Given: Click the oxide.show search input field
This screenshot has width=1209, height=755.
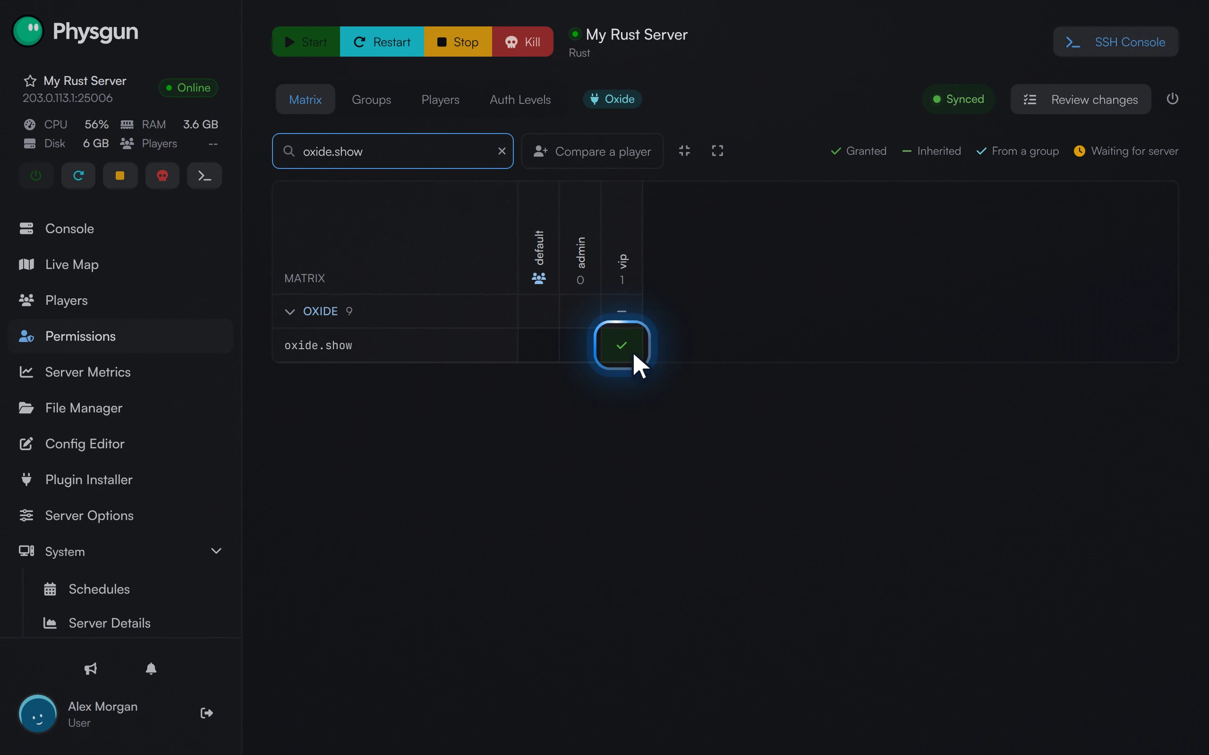Looking at the screenshot, I should (392, 151).
